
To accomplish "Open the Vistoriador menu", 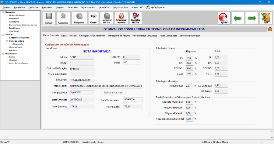I will pos(104,8).
